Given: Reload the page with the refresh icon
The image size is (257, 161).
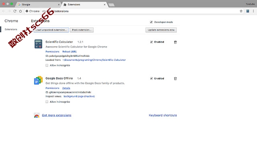Looking at the screenshot, I should coord(15,11).
